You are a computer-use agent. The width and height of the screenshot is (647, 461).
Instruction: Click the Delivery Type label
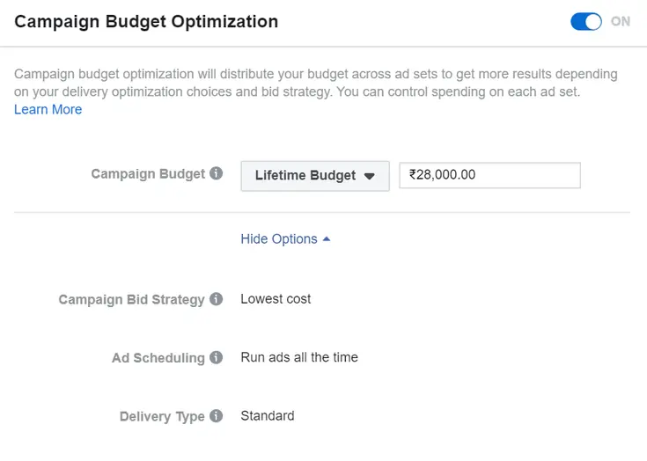tap(162, 417)
